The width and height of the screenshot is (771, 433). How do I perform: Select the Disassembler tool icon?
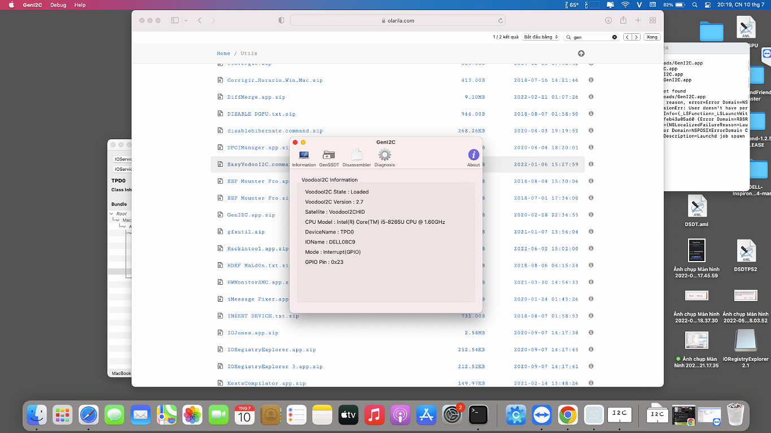point(356,158)
